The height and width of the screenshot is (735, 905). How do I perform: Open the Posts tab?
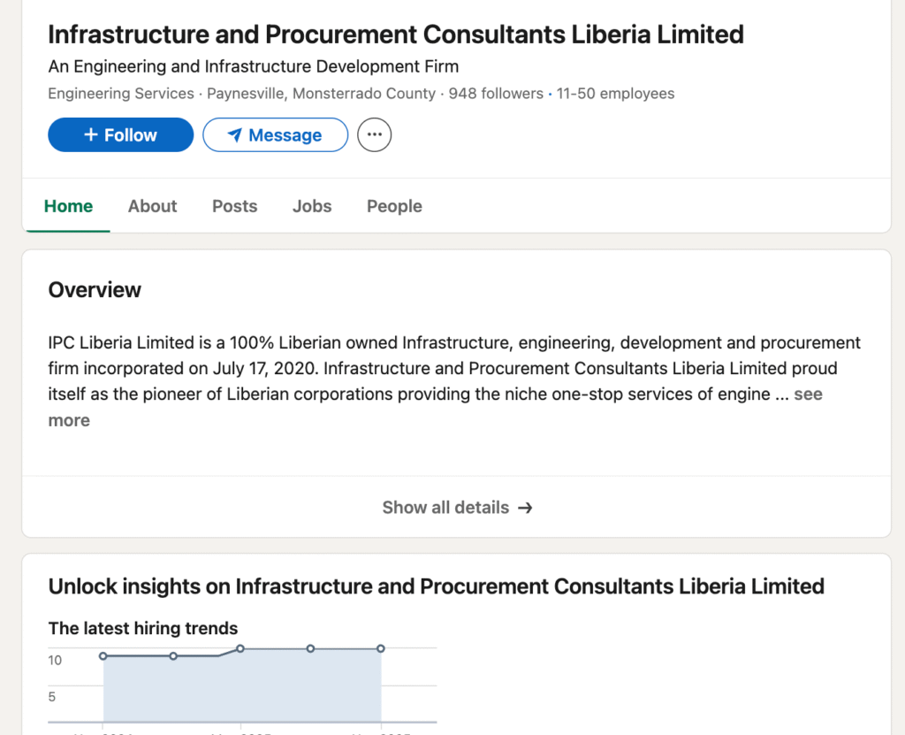pyautogui.click(x=234, y=206)
